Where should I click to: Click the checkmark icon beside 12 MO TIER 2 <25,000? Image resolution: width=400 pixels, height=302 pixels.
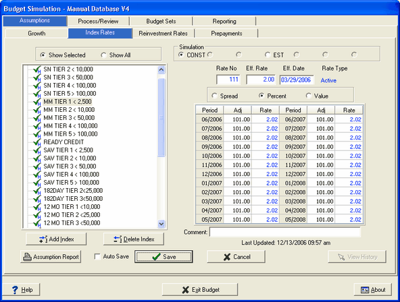pyautogui.click(x=37, y=216)
